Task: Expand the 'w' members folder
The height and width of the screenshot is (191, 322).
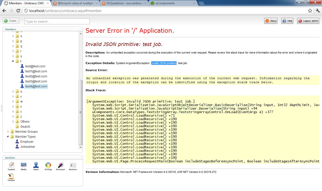Action: point(13,102)
